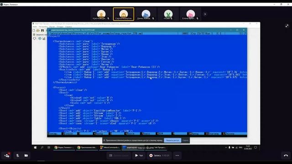Click the search icon on shared taskbar
Viewport: 292px width, 164px height.
click(x=42, y=148)
